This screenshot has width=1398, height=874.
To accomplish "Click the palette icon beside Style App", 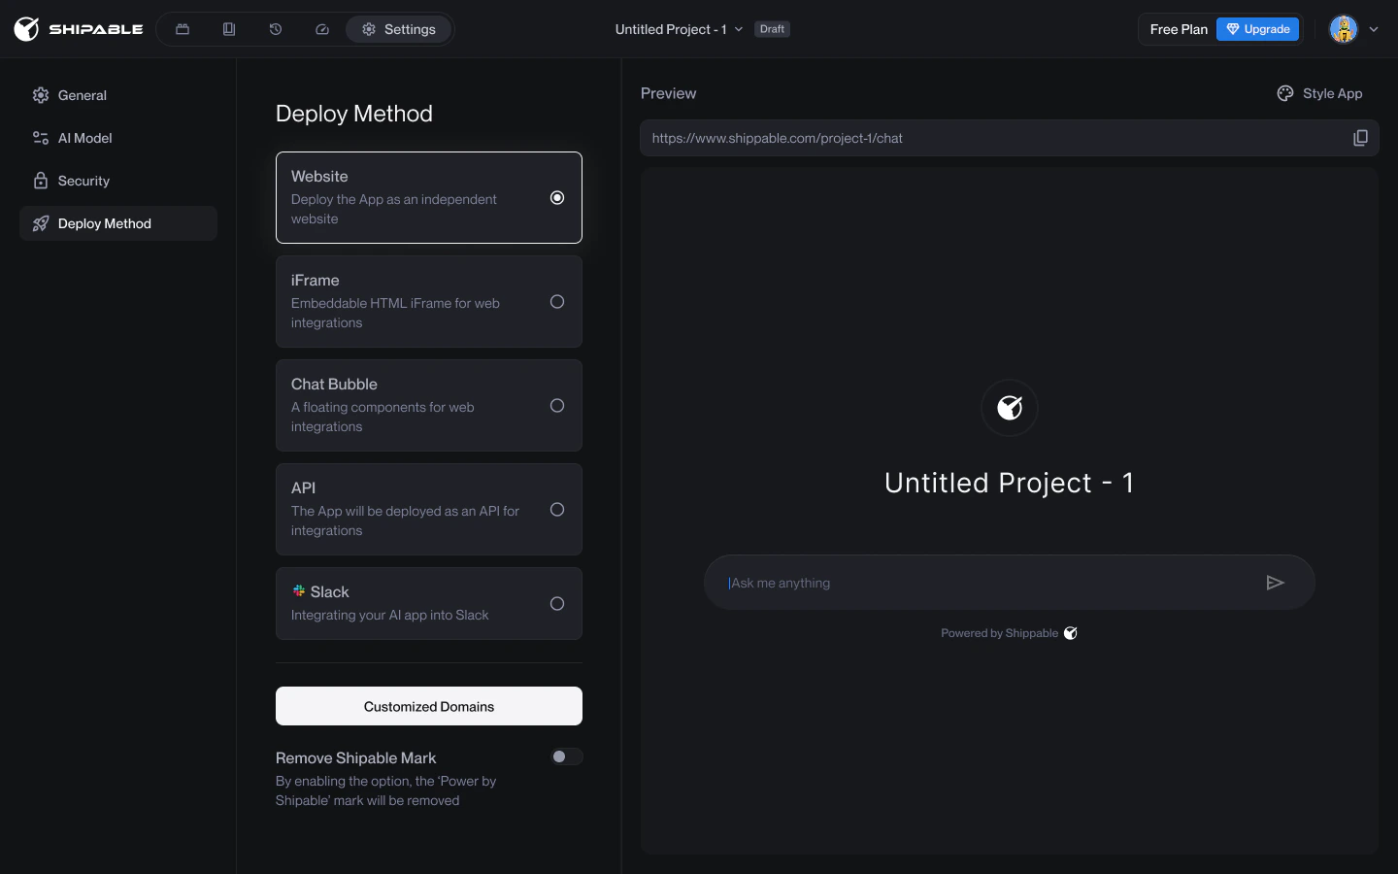I will [x=1285, y=93].
